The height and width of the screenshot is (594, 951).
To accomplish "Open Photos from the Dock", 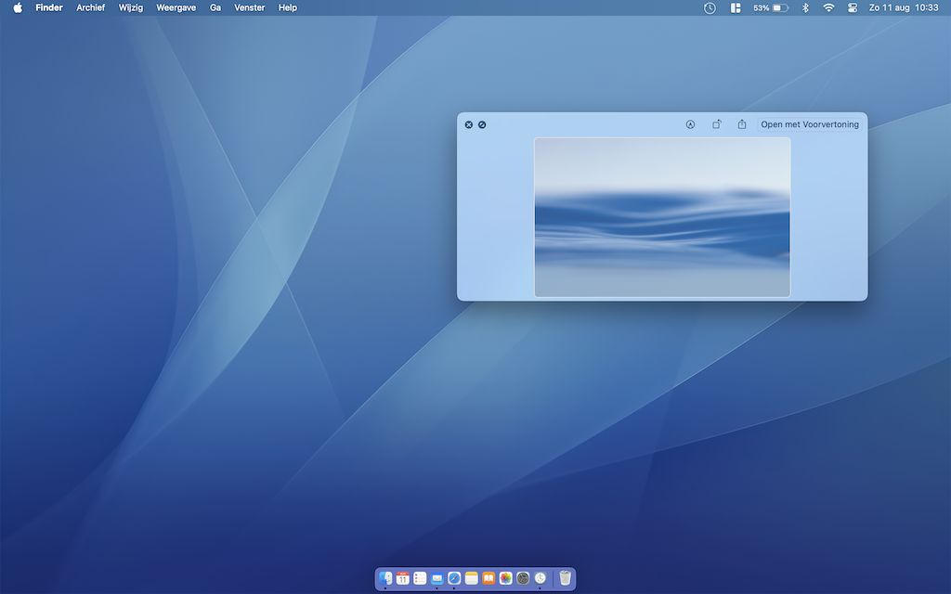I will [x=506, y=578].
